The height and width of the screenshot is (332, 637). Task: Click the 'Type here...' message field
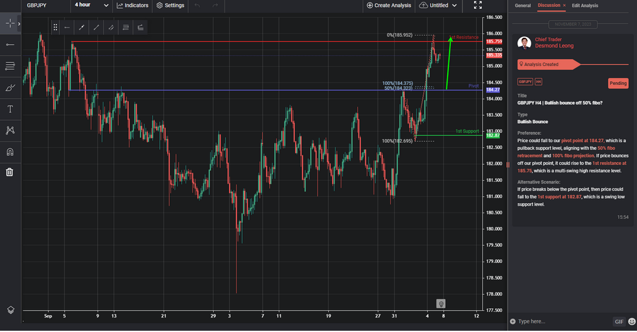pyautogui.click(x=563, y=321)
